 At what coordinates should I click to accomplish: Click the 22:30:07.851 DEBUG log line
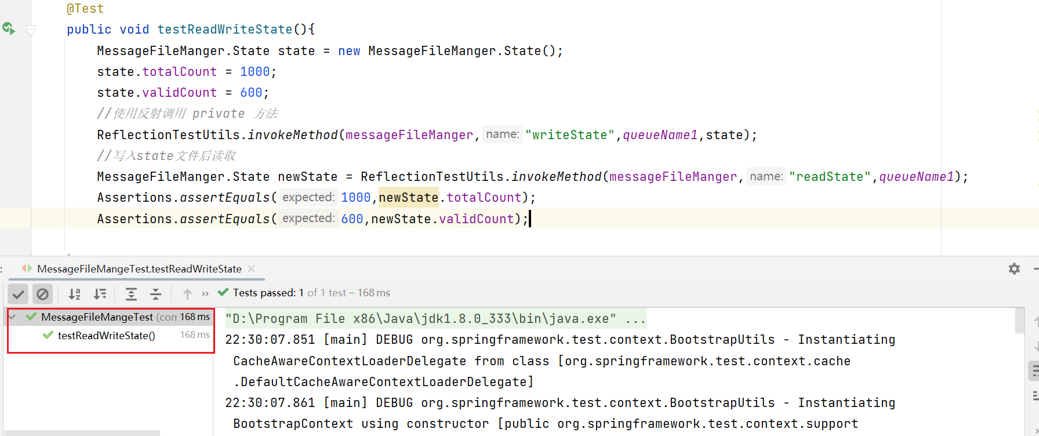(x=560, y=340)
